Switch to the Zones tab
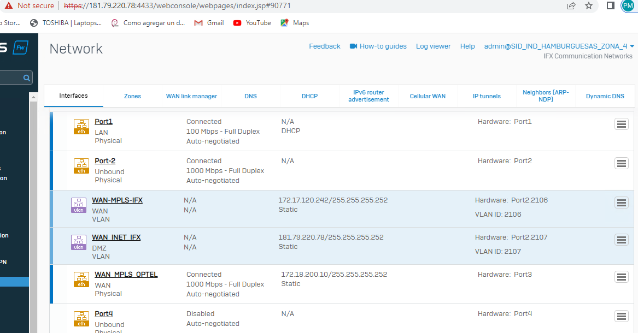 132,96
